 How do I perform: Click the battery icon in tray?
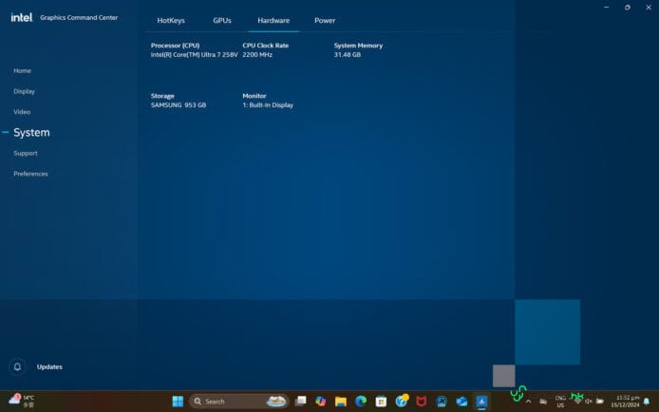(600, 402)
